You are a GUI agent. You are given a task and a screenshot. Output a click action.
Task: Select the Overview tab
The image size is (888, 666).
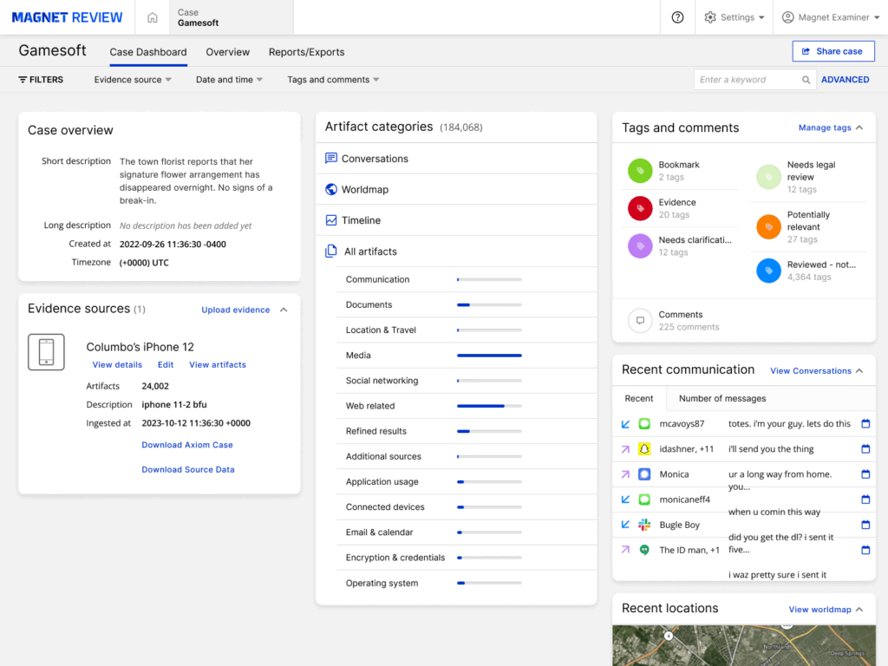click(227, 52)
